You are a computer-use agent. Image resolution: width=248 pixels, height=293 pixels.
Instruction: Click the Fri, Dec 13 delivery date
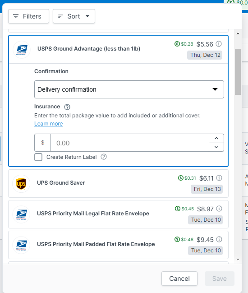click(x=207, y=189)
